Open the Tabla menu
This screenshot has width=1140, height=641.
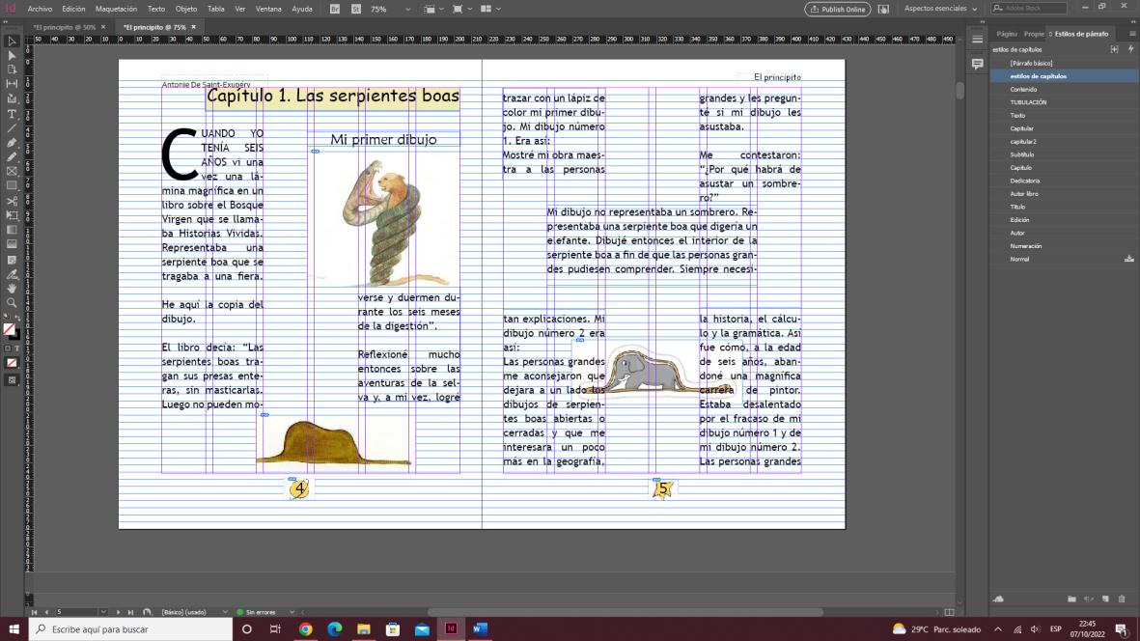[216, 9]
